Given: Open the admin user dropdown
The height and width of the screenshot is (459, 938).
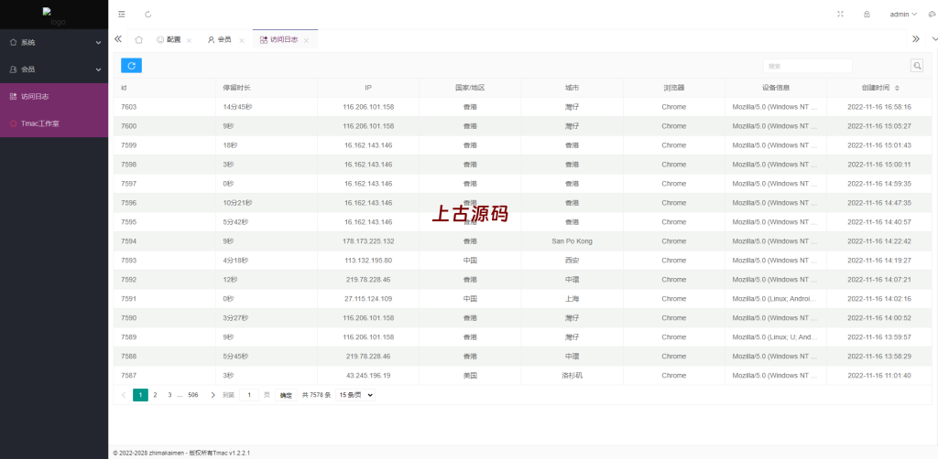Looking at the screenshot, I should (903, 15).
